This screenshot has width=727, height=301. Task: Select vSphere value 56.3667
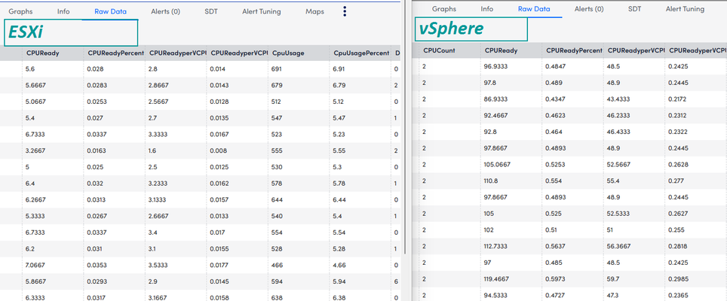[618, 246]
